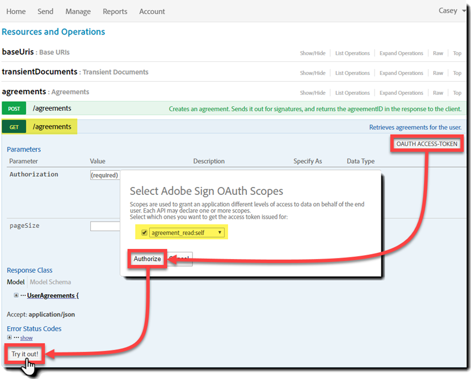Enable the agreement_read:self scope checkbox
471x379 pixels.
(144, 232)
